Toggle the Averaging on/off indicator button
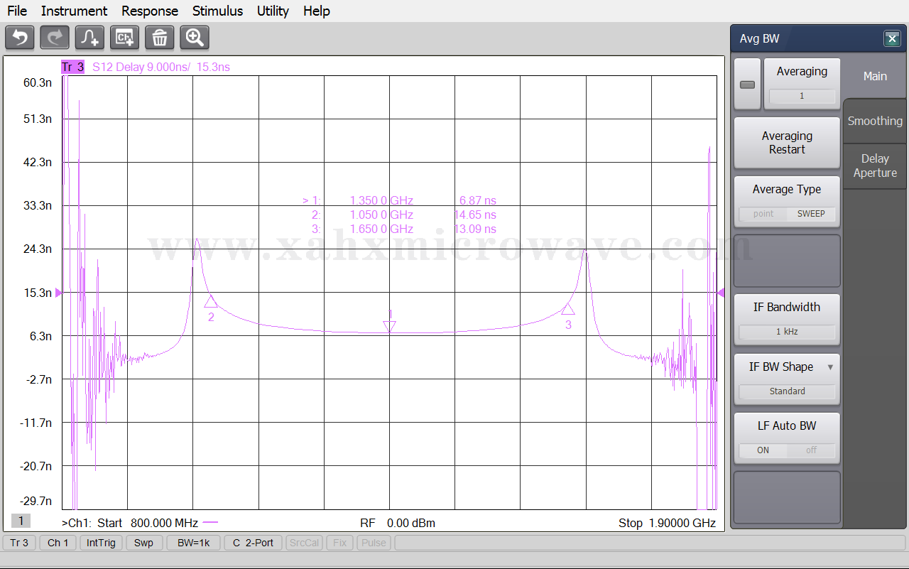This screenshot has height=569, width=909. pyautogui.click(x=747, y=85)
